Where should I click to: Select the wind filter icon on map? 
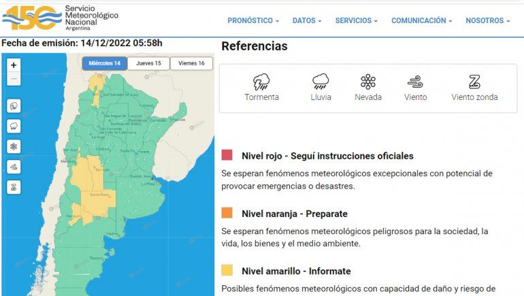point(14,167)
